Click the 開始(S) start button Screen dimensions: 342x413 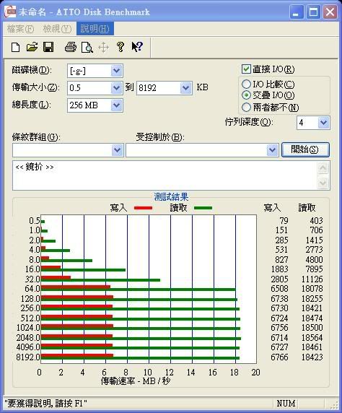305,149
